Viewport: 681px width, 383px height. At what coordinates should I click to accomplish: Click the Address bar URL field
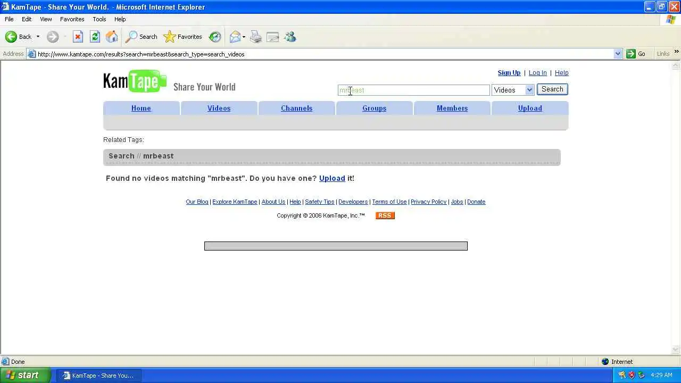click(x=325, y=54)
